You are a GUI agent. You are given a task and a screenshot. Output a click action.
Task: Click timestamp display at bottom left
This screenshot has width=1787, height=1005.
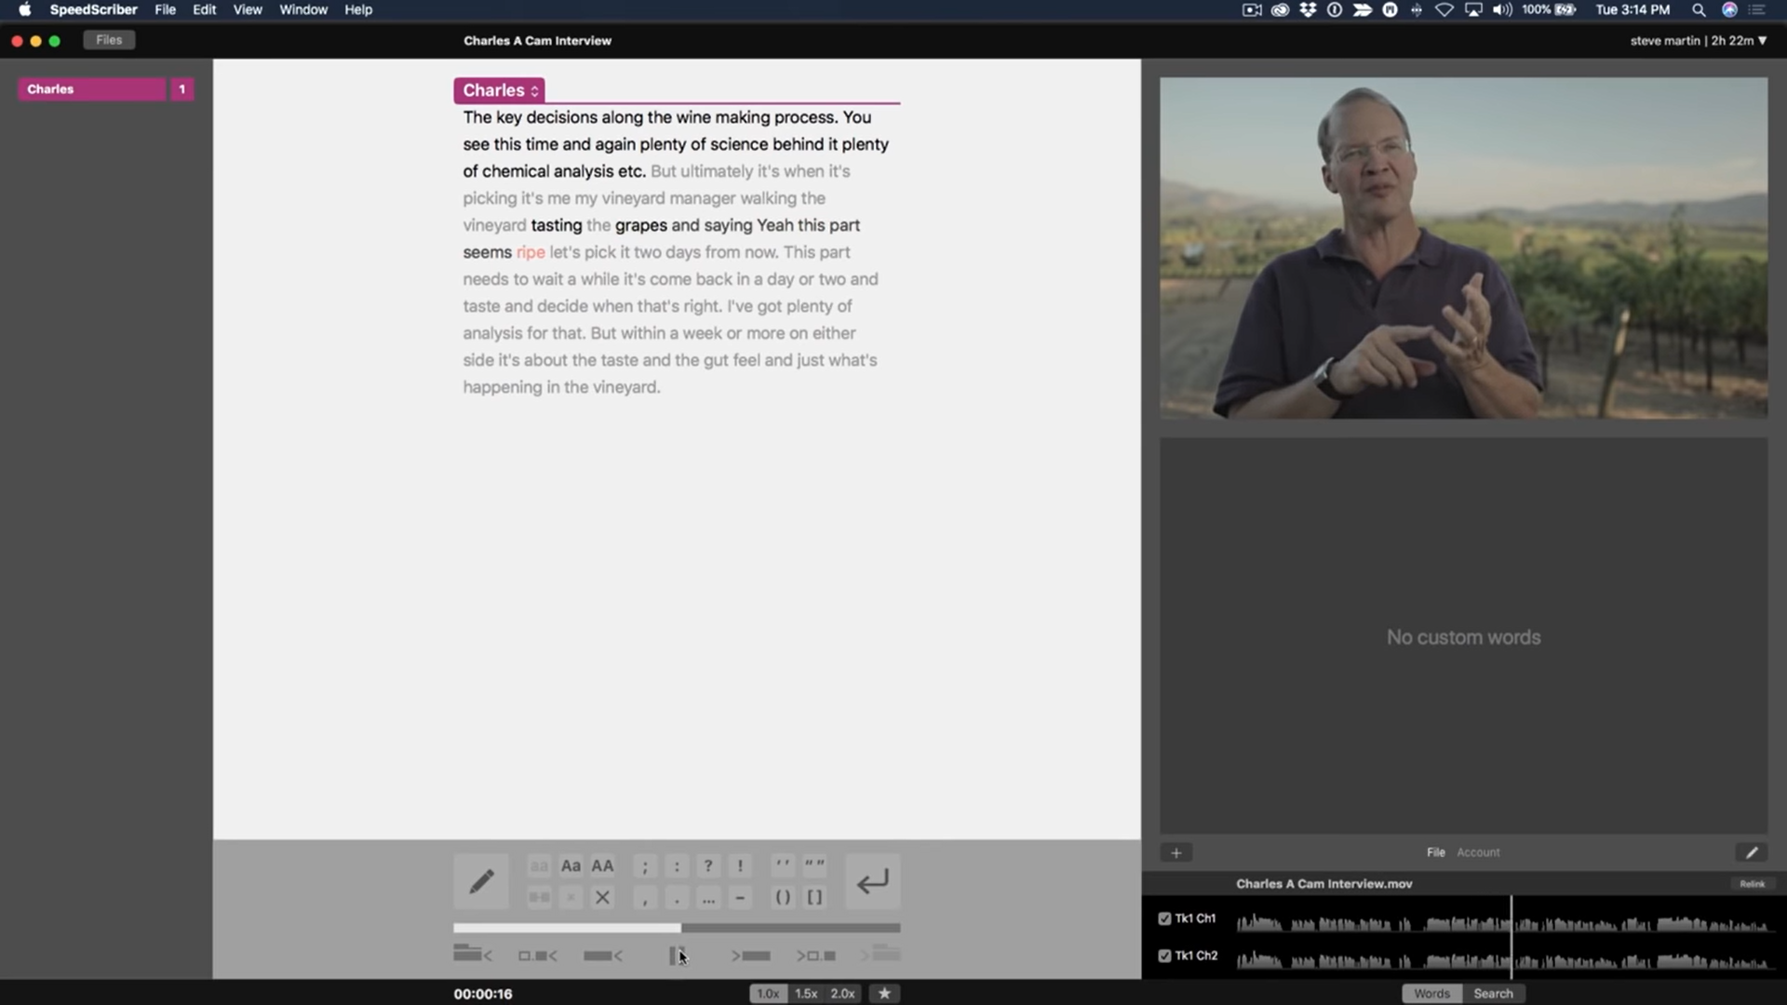click(484, 994)
